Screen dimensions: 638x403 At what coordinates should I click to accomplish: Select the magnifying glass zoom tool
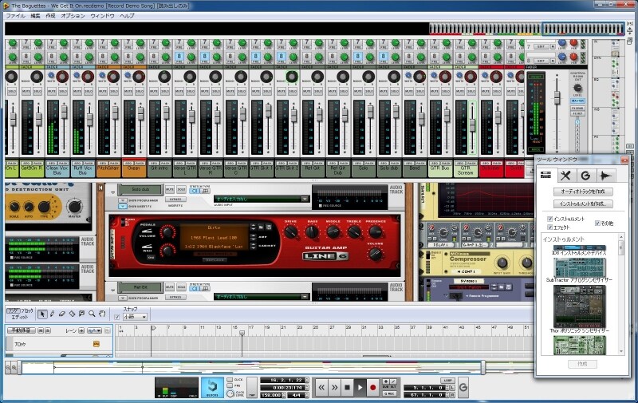pyautogui.click(x=93, y=314)
